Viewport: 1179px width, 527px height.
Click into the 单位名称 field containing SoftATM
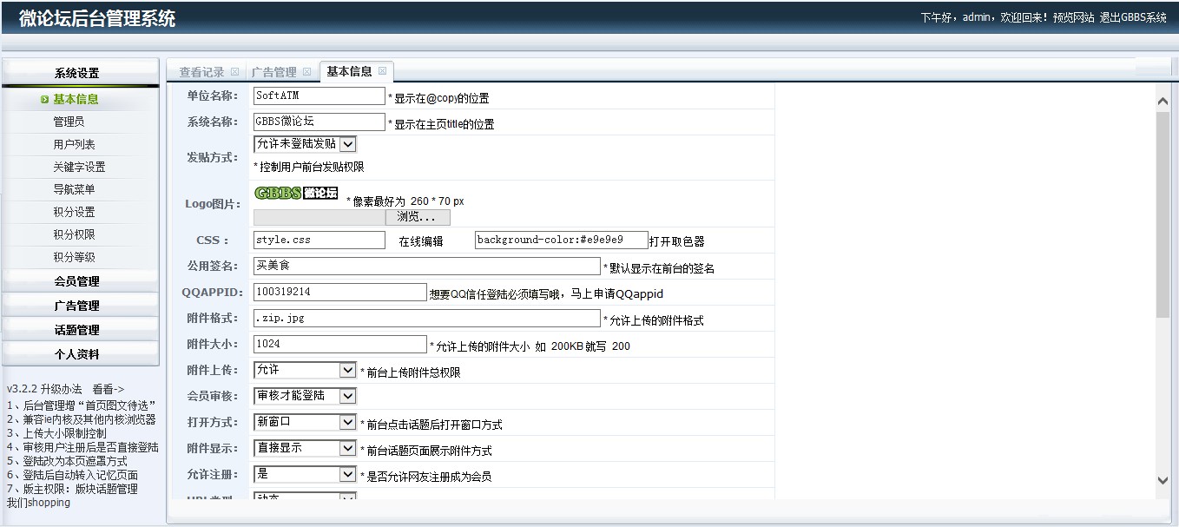point(319,96)
